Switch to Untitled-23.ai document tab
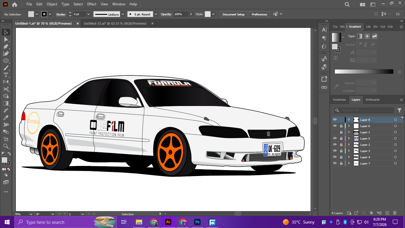The width and height of the screenshot is (405, 228). [115, 23]
